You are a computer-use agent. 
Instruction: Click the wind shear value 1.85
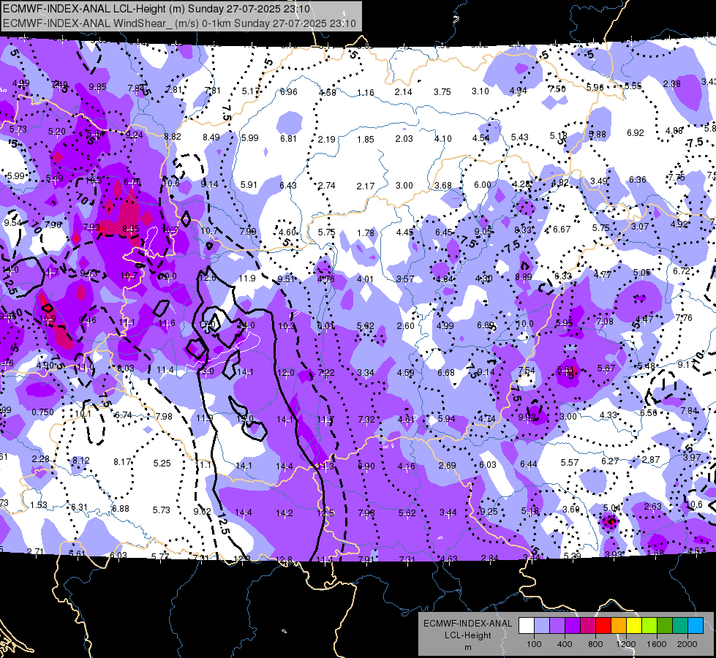365,139
